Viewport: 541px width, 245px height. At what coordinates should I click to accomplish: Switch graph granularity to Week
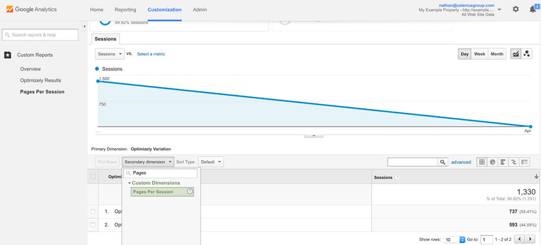[480, 54]
